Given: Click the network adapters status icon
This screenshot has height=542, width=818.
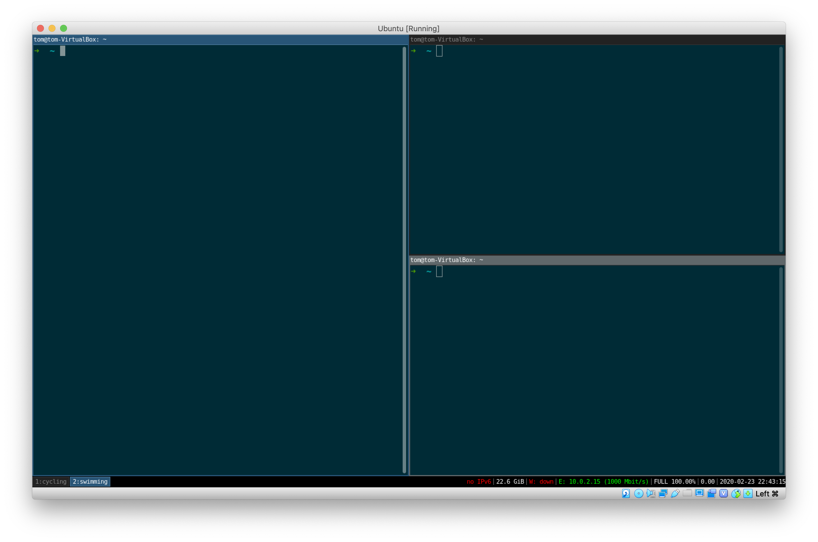Looking at the screenshot, I should pos(663,494).
